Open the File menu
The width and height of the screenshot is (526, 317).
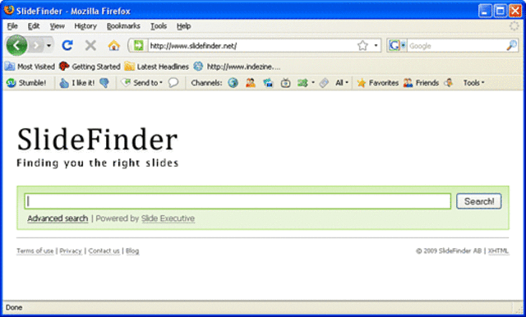[12, 25]
